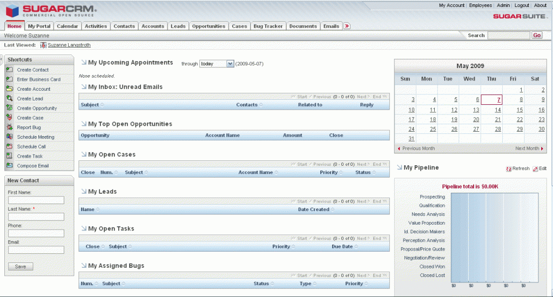The width and height of the screenshot is (553, 297).
Task: Click the Previous Month red arrow
Action: (399, 148)
